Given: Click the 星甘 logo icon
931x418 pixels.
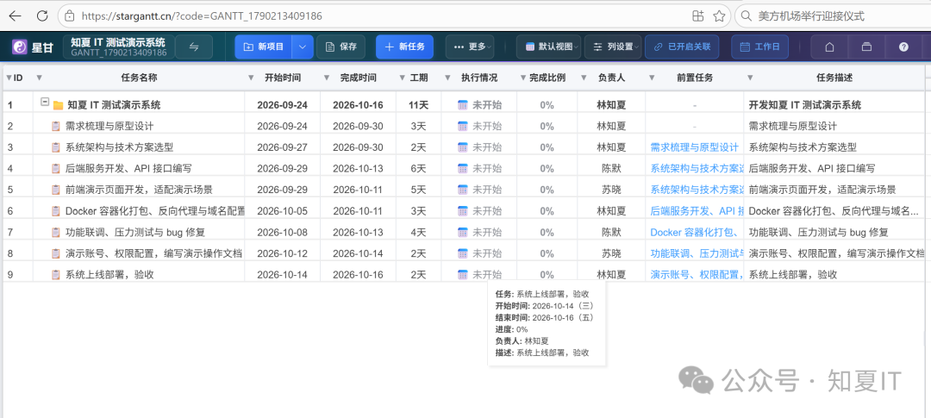Looking at the screenshot, I should click(20, 47).
